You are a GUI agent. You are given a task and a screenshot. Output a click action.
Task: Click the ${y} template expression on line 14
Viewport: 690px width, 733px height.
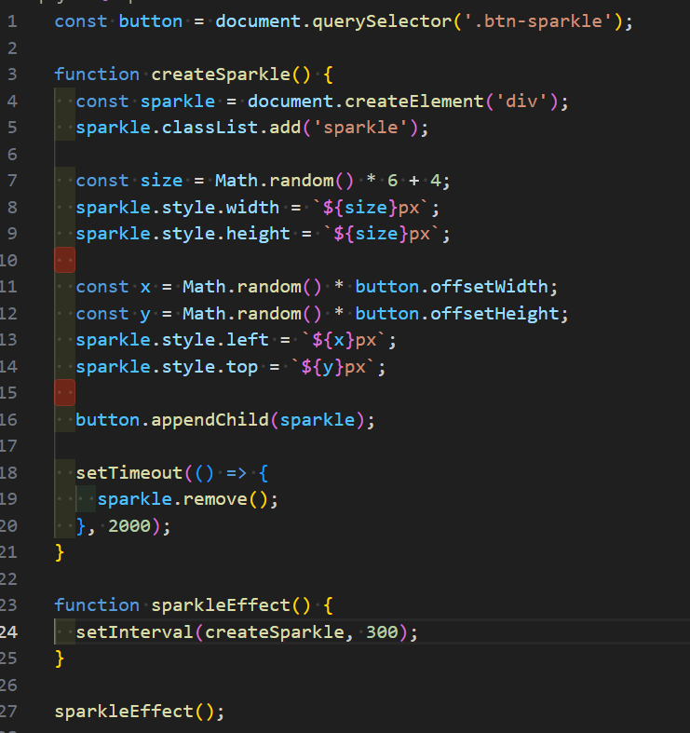pyautogui.click(x=323, y=367)
